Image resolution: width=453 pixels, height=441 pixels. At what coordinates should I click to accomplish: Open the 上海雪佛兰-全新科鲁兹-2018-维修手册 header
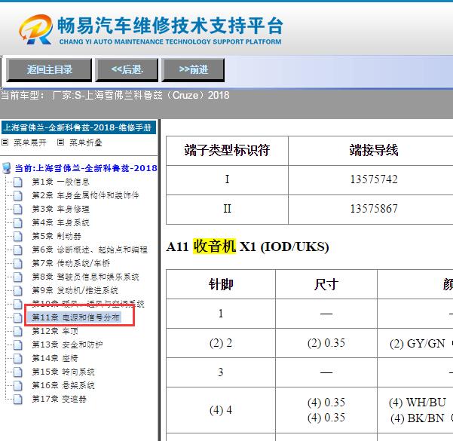[78, 127]
